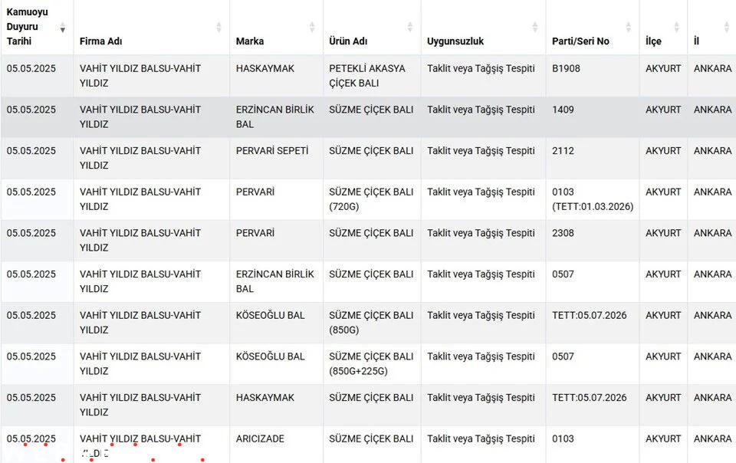
Task: Click sort arrows in İlçe column
Action: [676, 27]
